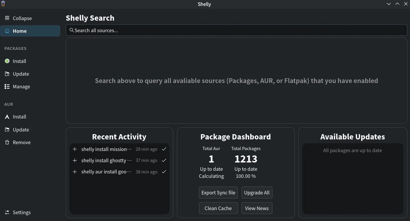The image size is (410, 221).
Task: Click the Recent Activity heading
Action: coord(119,137)
